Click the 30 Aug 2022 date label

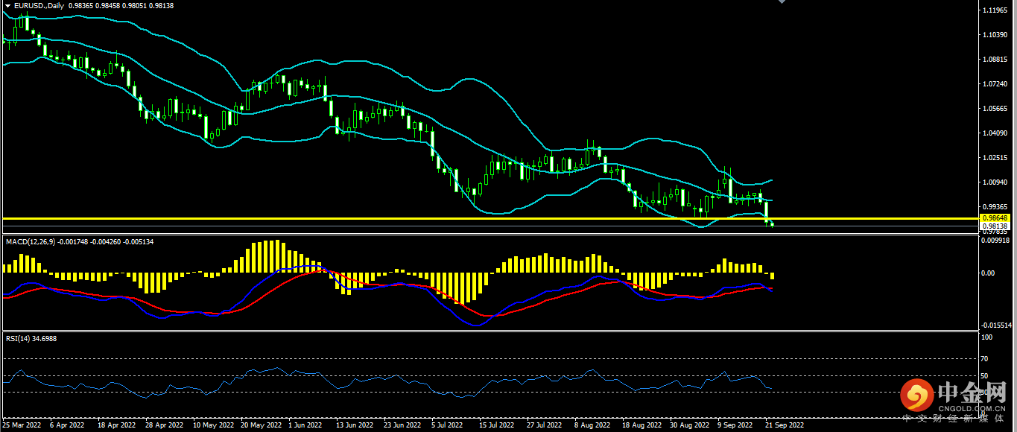tap(689, 425)
